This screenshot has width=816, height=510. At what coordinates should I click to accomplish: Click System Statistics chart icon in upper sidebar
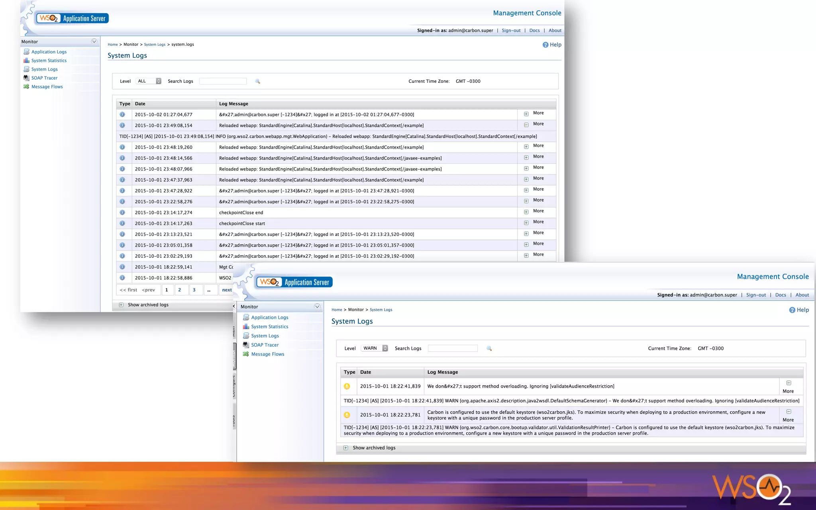point(26,61)
